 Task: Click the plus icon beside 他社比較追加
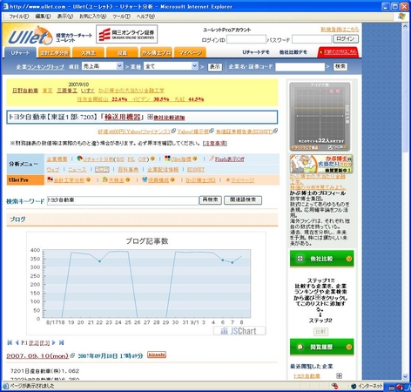pyautogui.click(x=150, y=117)
